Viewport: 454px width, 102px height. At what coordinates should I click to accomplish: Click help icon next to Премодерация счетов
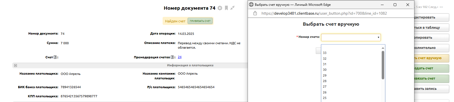click(172, 57)
